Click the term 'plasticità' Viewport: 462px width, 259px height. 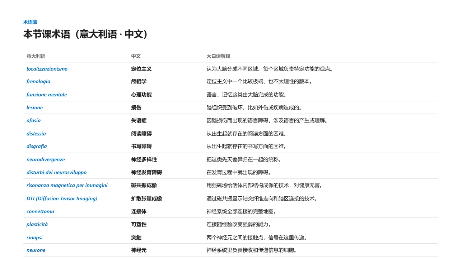tap(37, 224)
